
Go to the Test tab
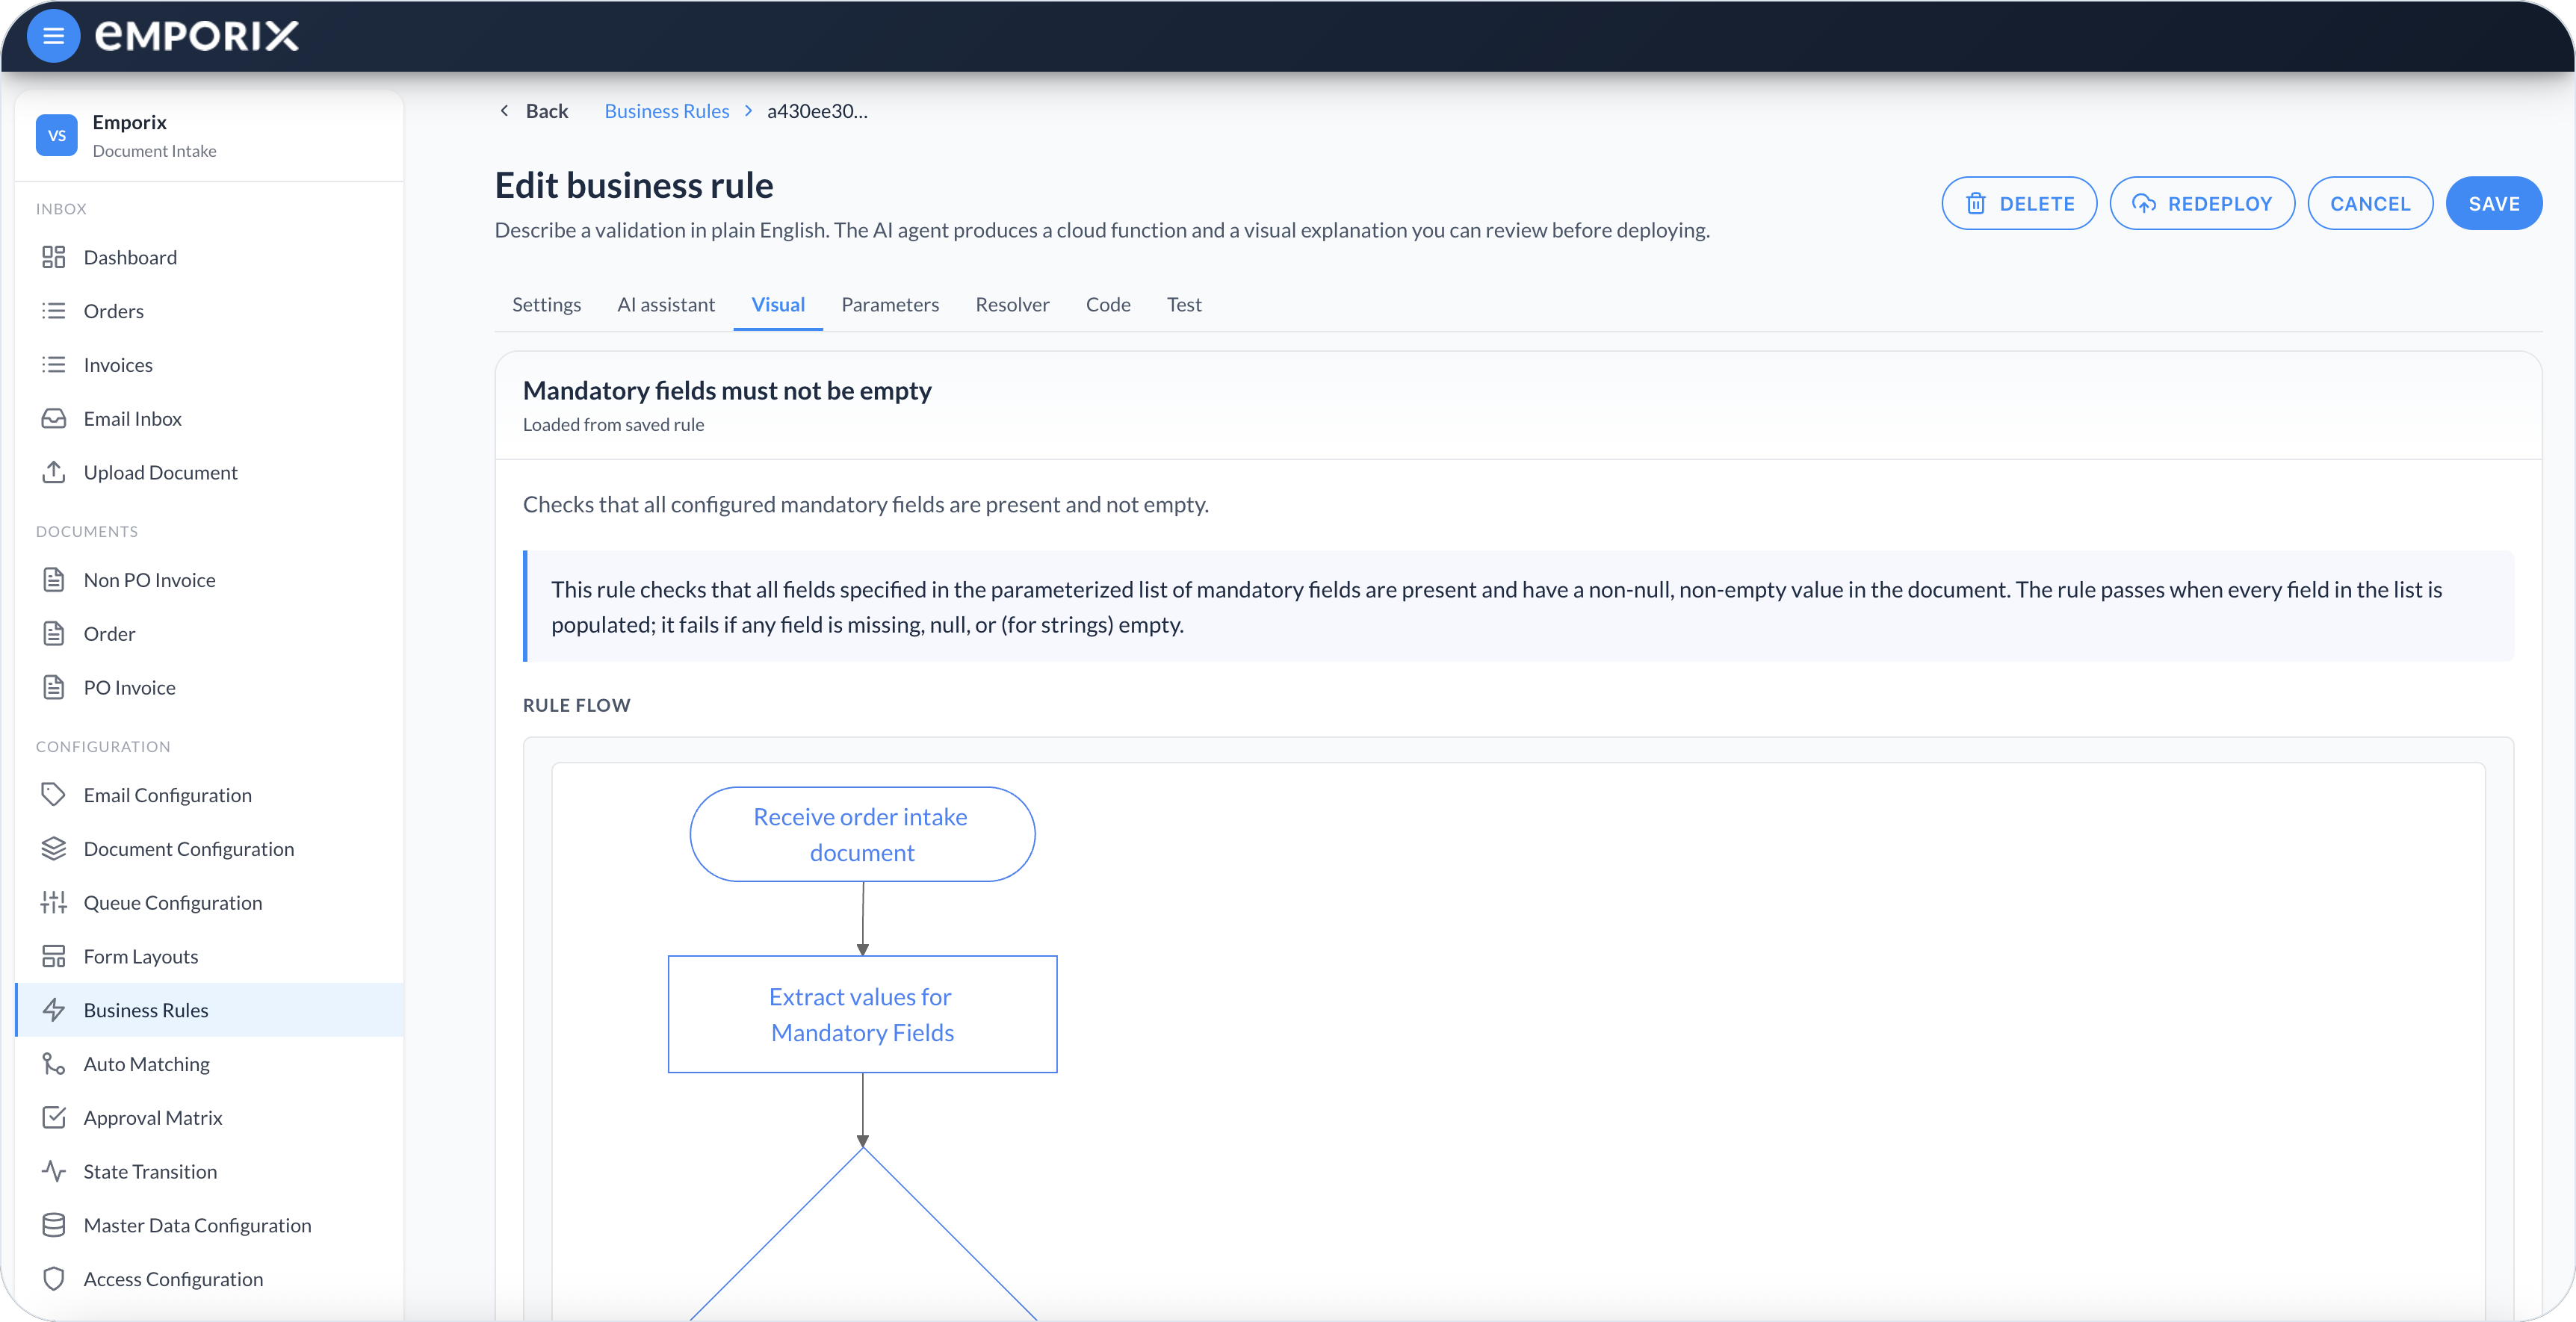tap(1184, 305)
